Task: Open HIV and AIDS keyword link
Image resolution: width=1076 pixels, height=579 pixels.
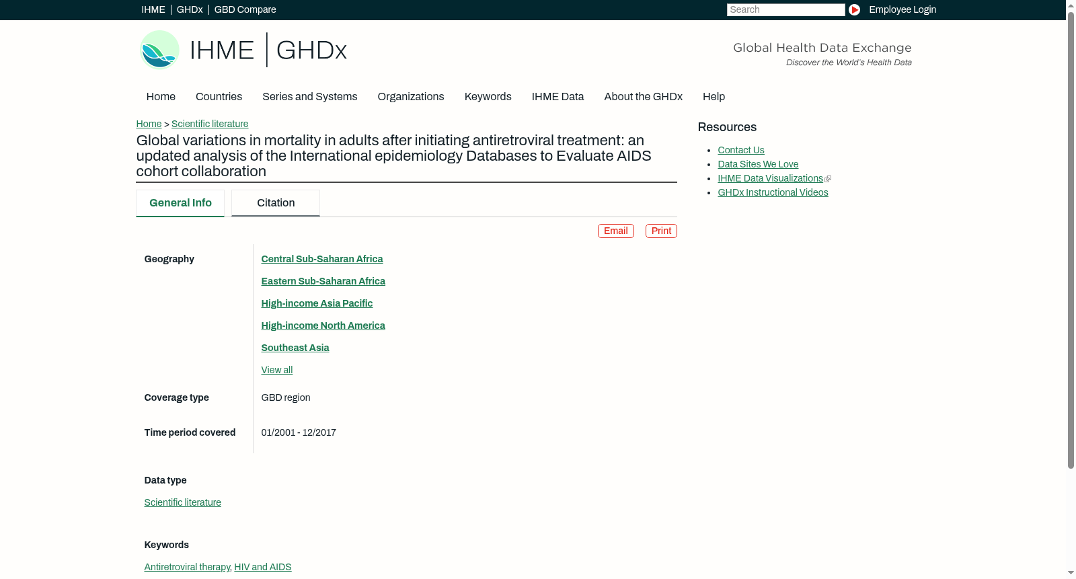Action: tap(263, 567)
